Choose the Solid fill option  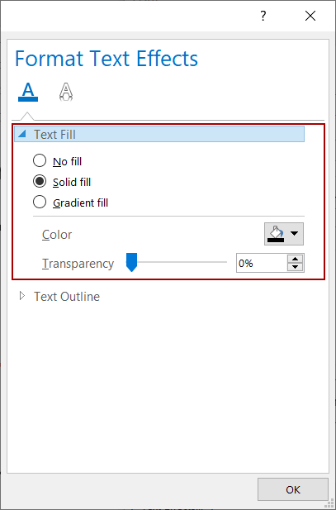40,182
